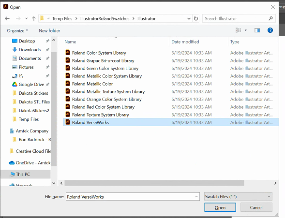Navigate to IllustratorRolandSwatches breadcrumb
This screenshot has width=285, height=218.
105,18
